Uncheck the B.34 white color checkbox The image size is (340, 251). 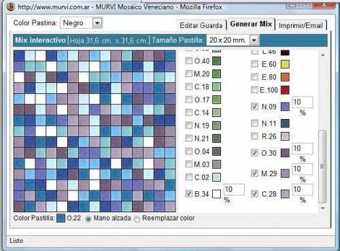pyautogui.click(x=188, y=194)
